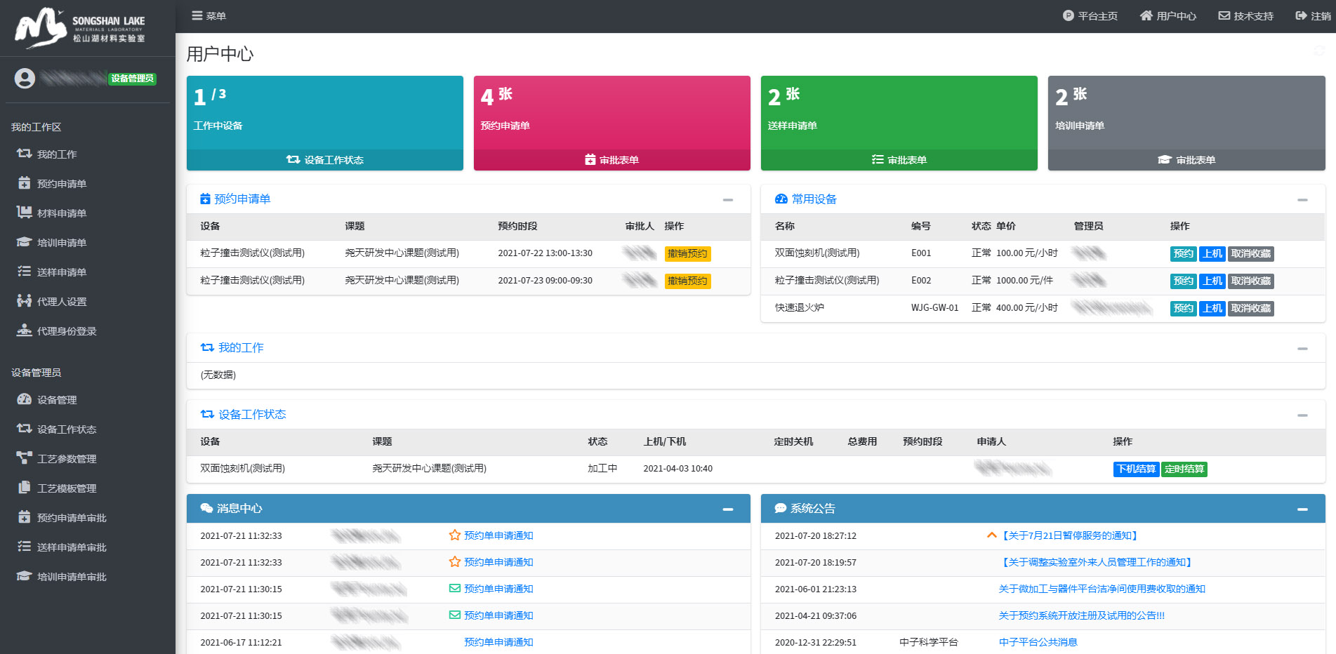Viewport: 1336px width, 654px height.
Task: Click the speech bubble icon beside 消息中心
Action: [206, 508]
